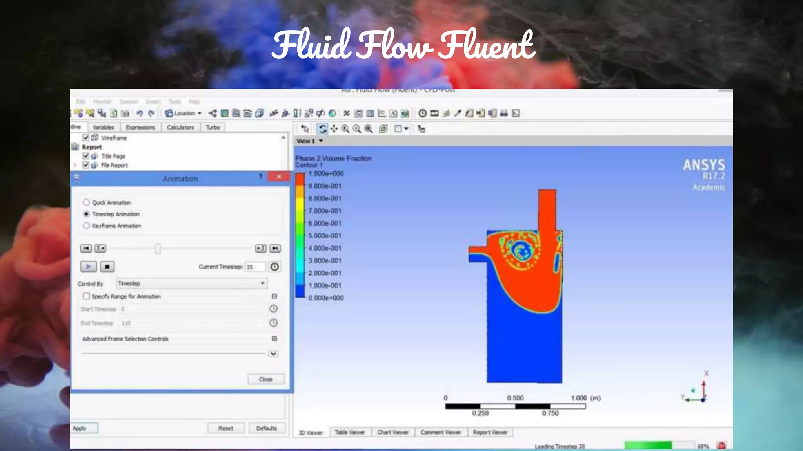Switch to the Variables tab

[104, 127]
